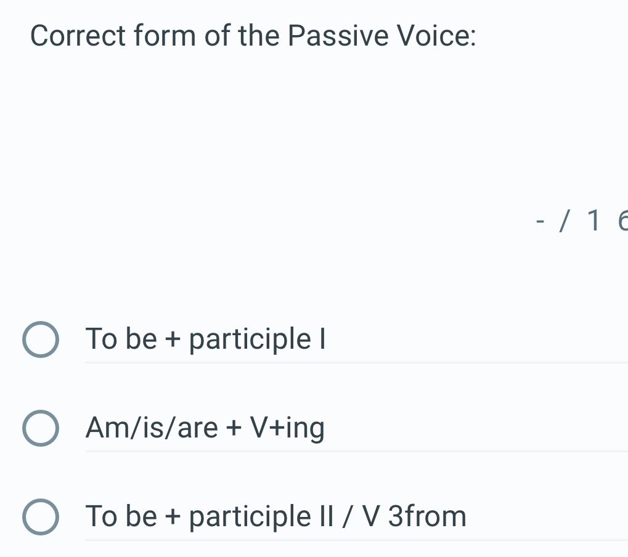Select the 'To be + participle II / V 3from' option
The image size is (628, 557).
tap(41, 516)
